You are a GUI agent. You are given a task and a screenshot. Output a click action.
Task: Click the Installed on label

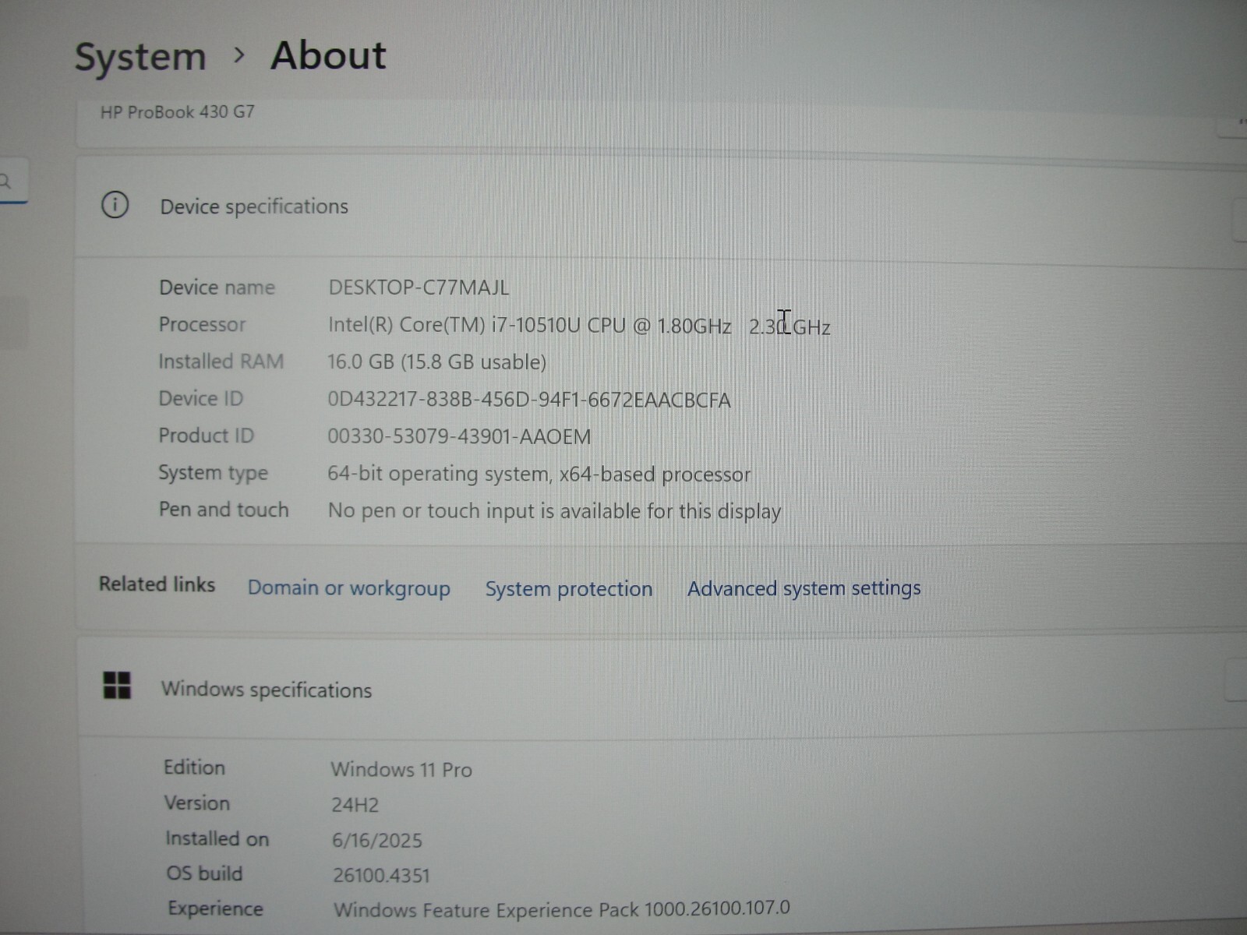tap(217, 838)
